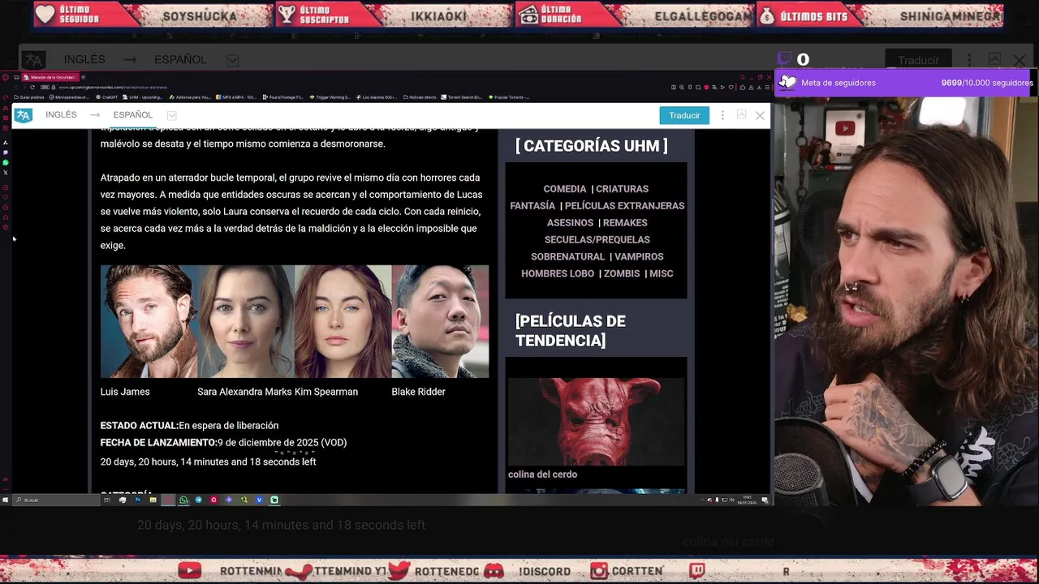Open WhatsApp from the taskbar

183,500
